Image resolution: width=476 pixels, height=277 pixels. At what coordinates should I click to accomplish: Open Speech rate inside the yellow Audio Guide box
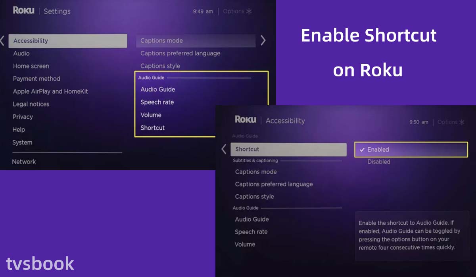[157, 102]
